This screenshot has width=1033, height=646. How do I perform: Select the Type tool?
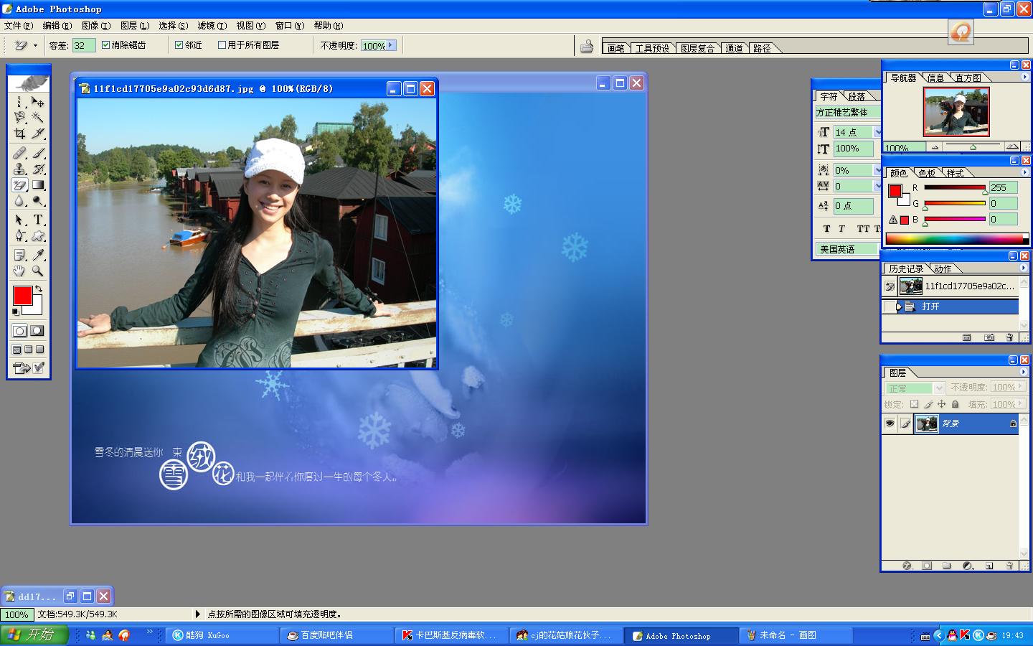pos(38,220)
